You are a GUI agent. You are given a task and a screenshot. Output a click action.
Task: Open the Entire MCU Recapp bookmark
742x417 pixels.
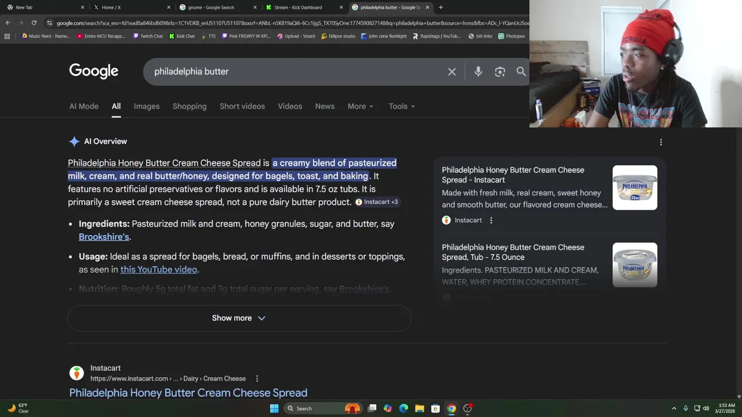(x=101, y=36)
